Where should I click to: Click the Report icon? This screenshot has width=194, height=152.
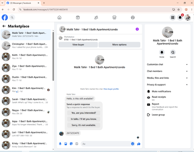149,105
